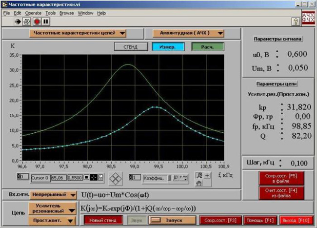Viewport: 317px width, 228px height.
Task: Click the fp value 98,85
Action: [x=301, y=126]
